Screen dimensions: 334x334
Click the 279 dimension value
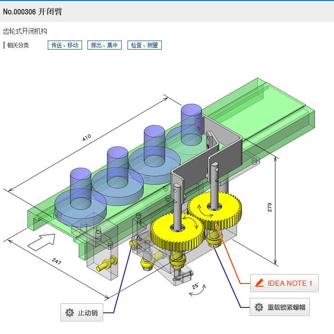[270, 207]
